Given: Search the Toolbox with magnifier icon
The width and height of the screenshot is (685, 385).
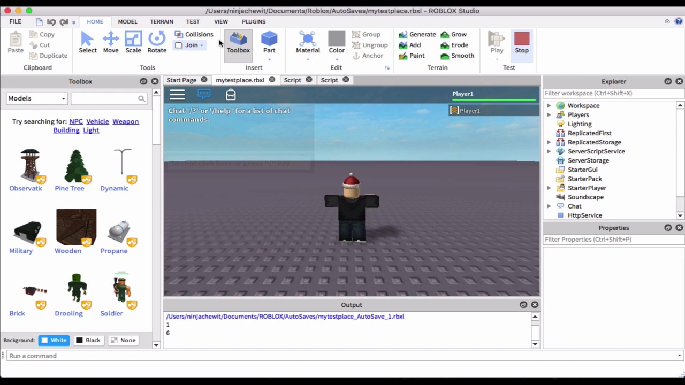Looking at the screenshot, I should coord(141,98).
